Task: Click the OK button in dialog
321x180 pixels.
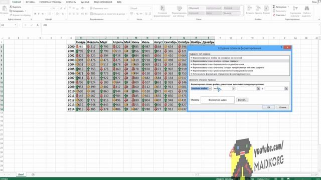Action: 269,107
